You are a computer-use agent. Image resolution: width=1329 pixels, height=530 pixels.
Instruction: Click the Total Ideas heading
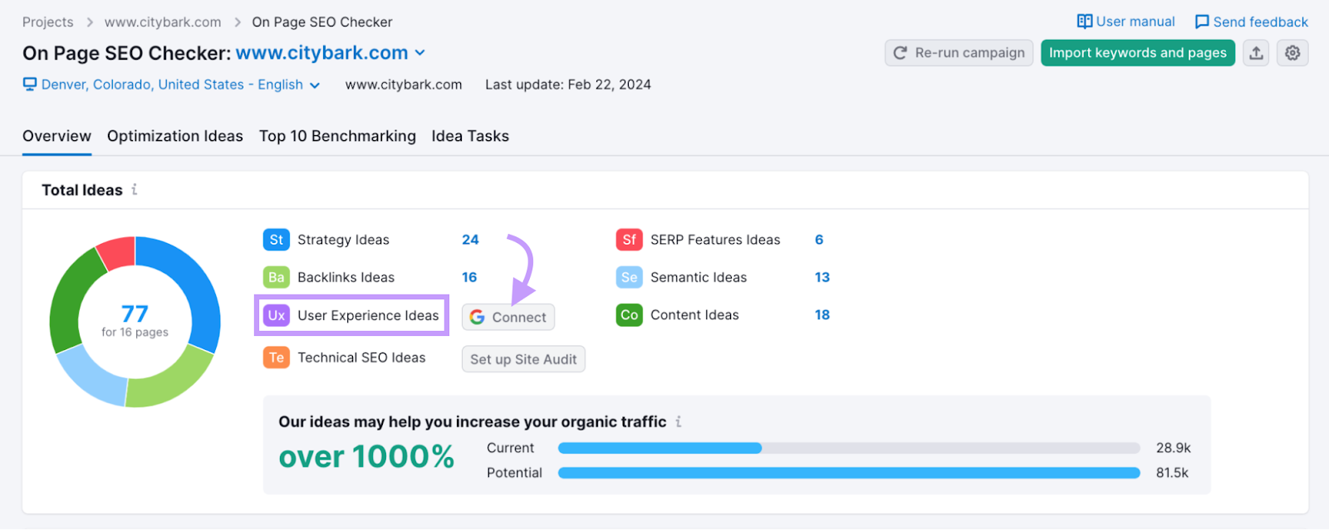pos(82,190)
